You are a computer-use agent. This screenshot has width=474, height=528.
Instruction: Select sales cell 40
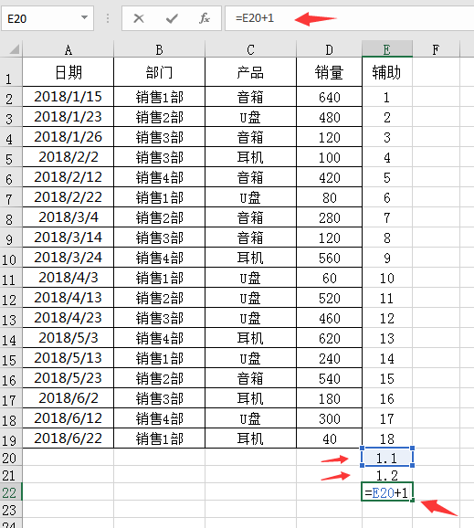tap(329, 438)
